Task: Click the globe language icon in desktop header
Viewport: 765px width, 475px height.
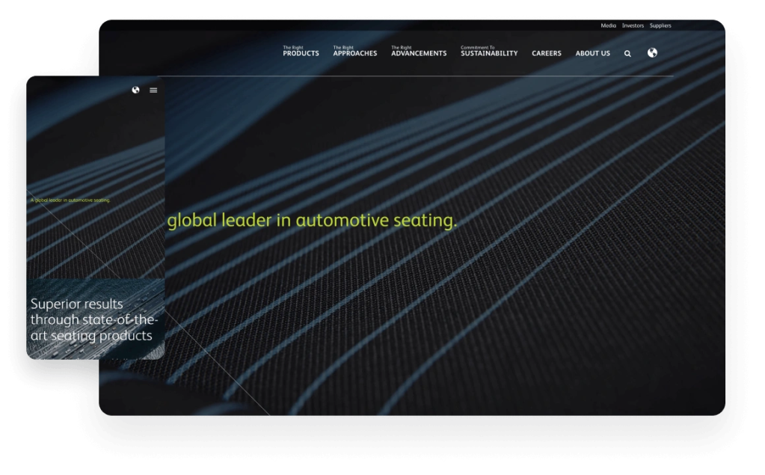Action: (x=652, y=52)
